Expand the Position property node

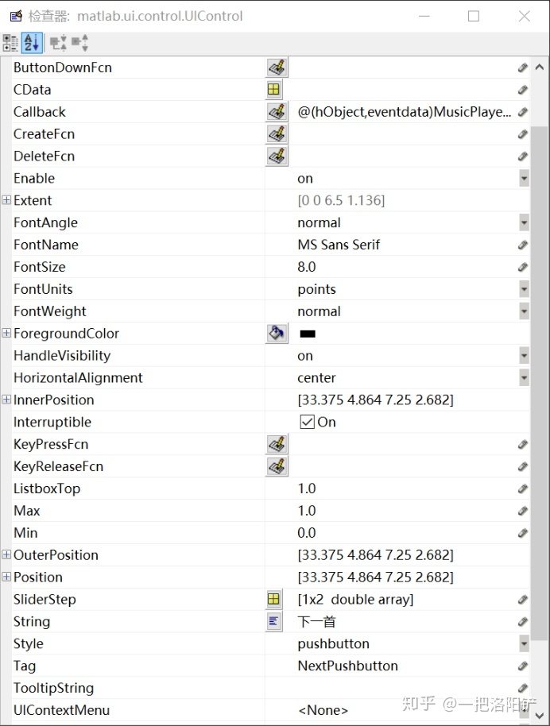tap(6, 577)
